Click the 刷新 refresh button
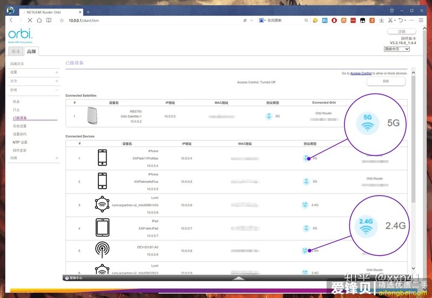The height and width of the screenshot is (298, 432). click(x=386, y=81)
